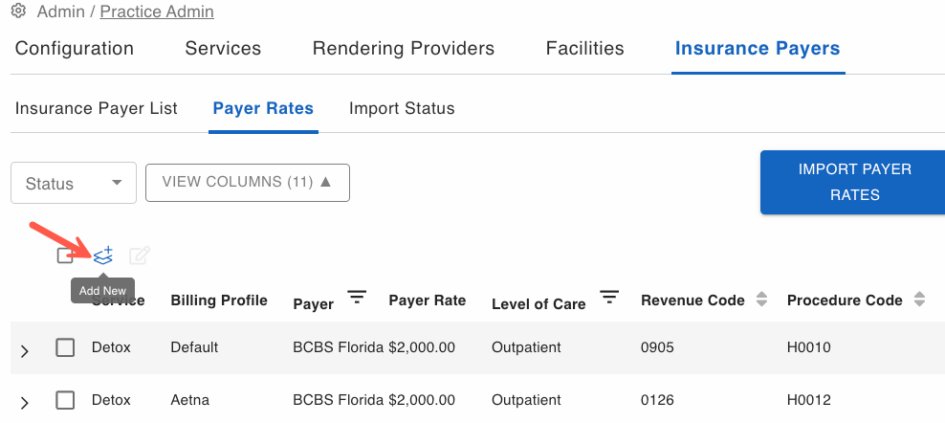Expand the H0010 row chevron

(x=24, y=350)
